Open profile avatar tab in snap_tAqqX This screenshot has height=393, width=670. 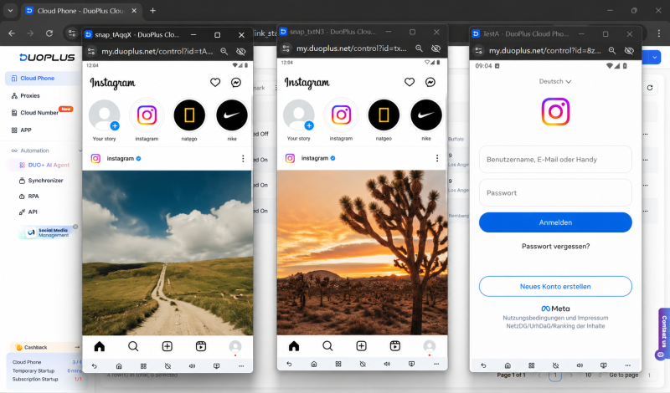pos(235,346)
